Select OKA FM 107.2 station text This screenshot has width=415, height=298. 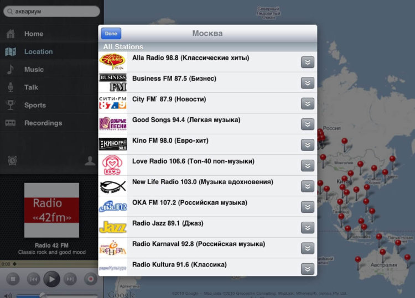[190, 202]
